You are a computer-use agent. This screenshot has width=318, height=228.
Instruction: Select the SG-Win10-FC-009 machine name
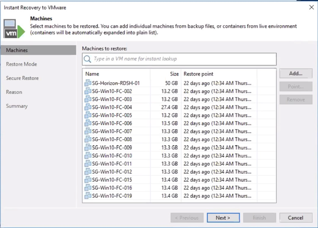click(x=112, y=147)
